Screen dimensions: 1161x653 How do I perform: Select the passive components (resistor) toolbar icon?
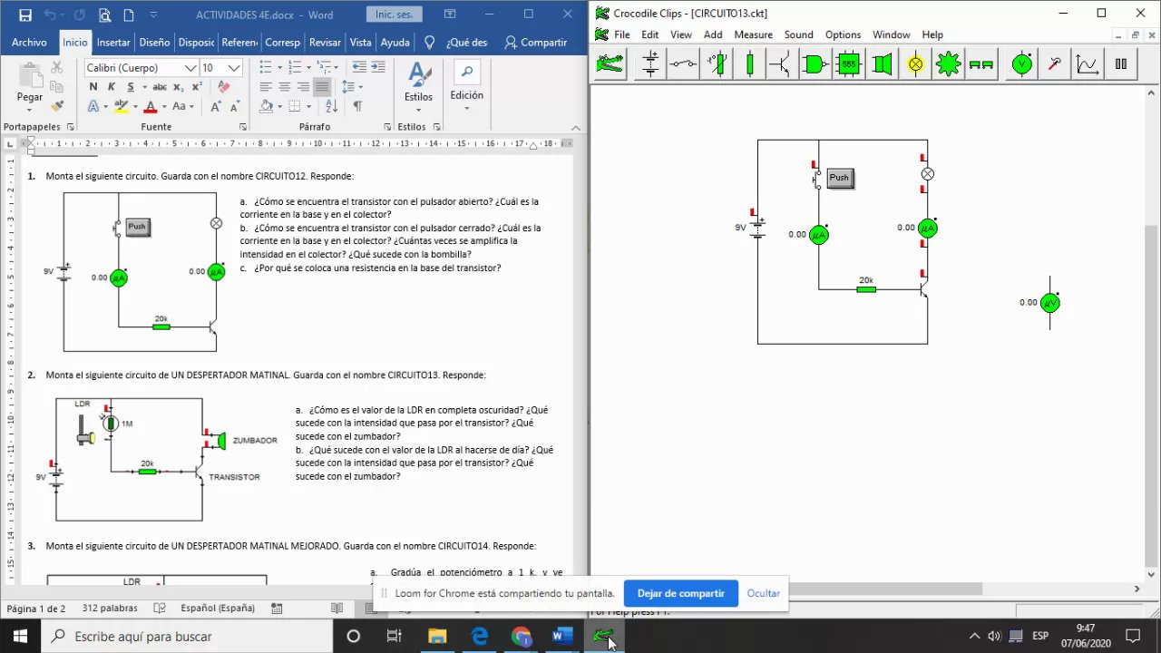click(x=749, y=64)
